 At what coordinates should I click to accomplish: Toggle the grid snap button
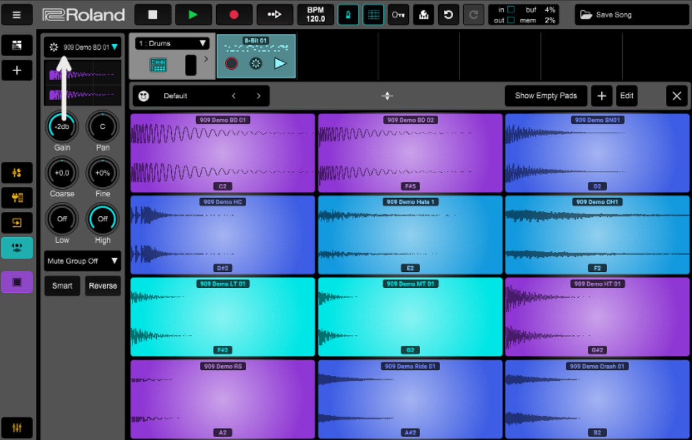pos(373,15)
